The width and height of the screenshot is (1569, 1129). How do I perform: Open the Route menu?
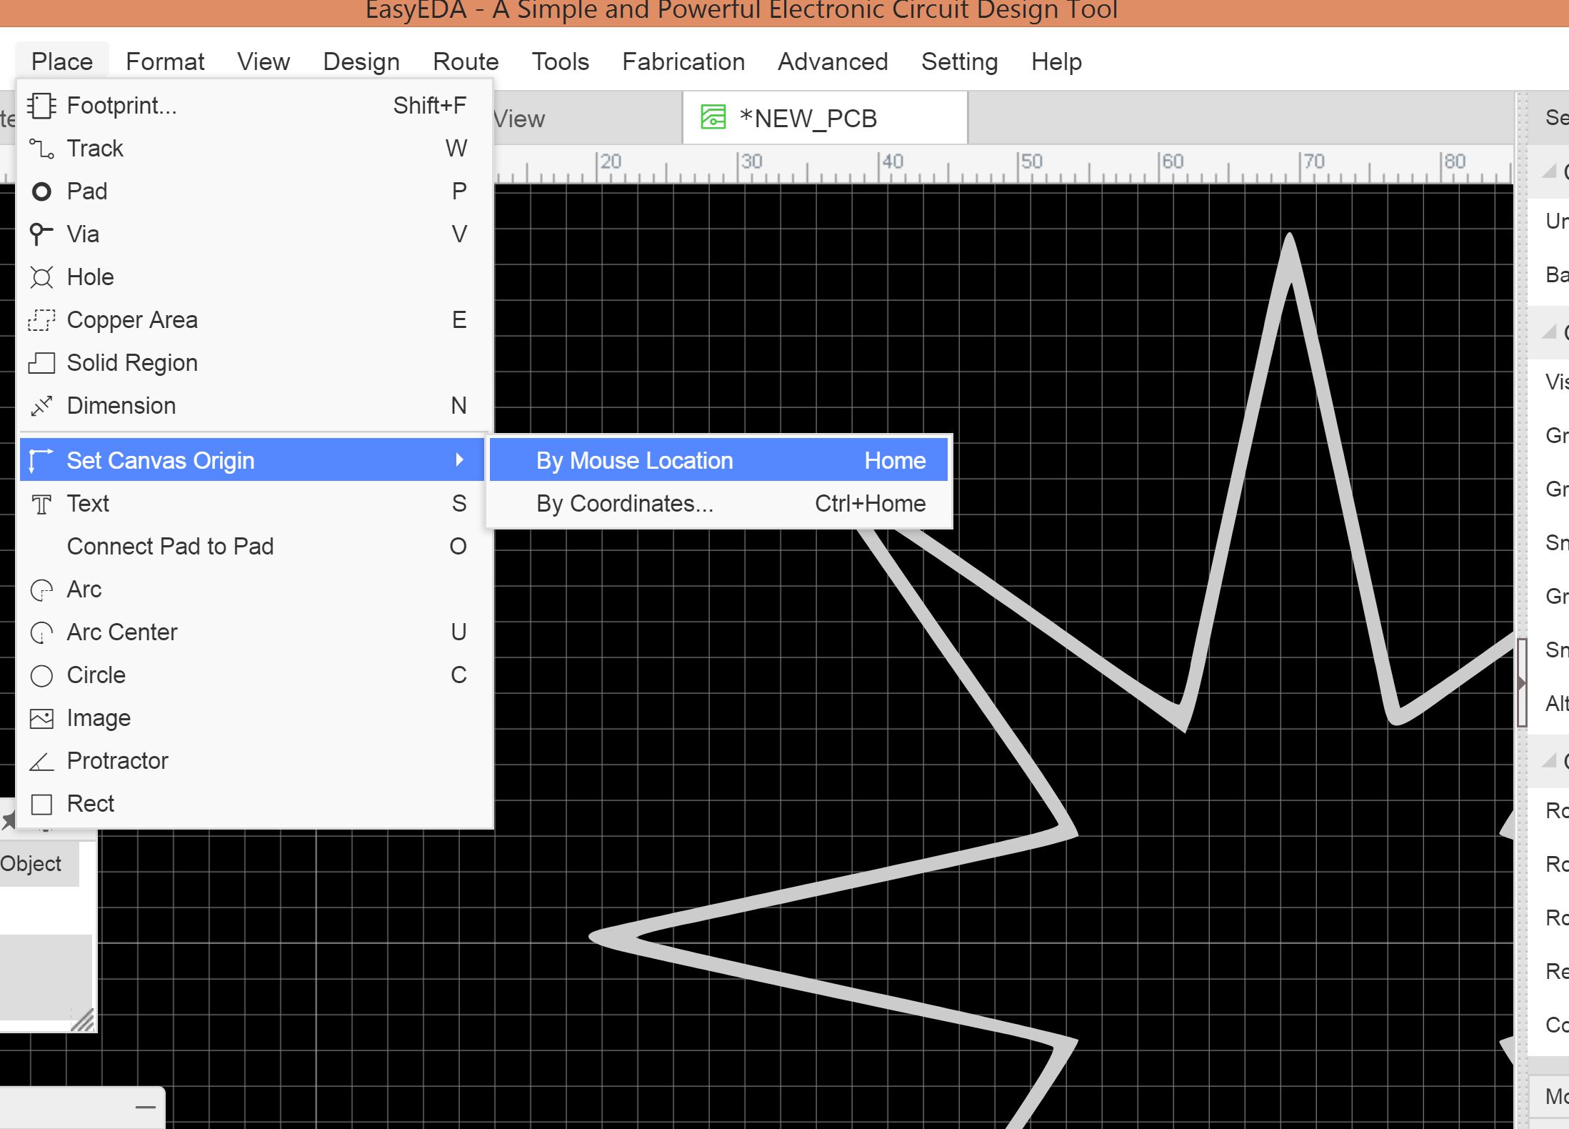(466, 61)
